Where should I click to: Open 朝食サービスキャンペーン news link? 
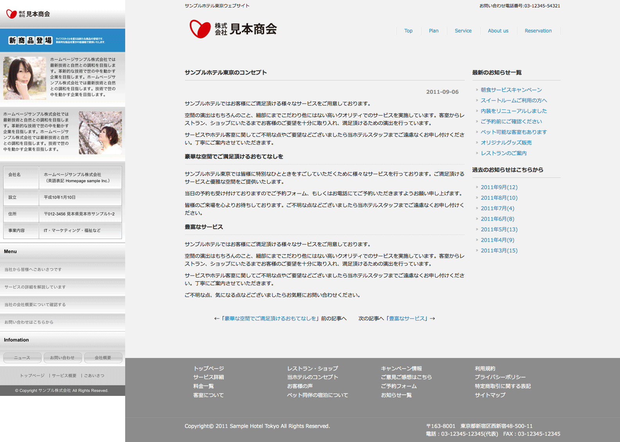tap(511, 90)
